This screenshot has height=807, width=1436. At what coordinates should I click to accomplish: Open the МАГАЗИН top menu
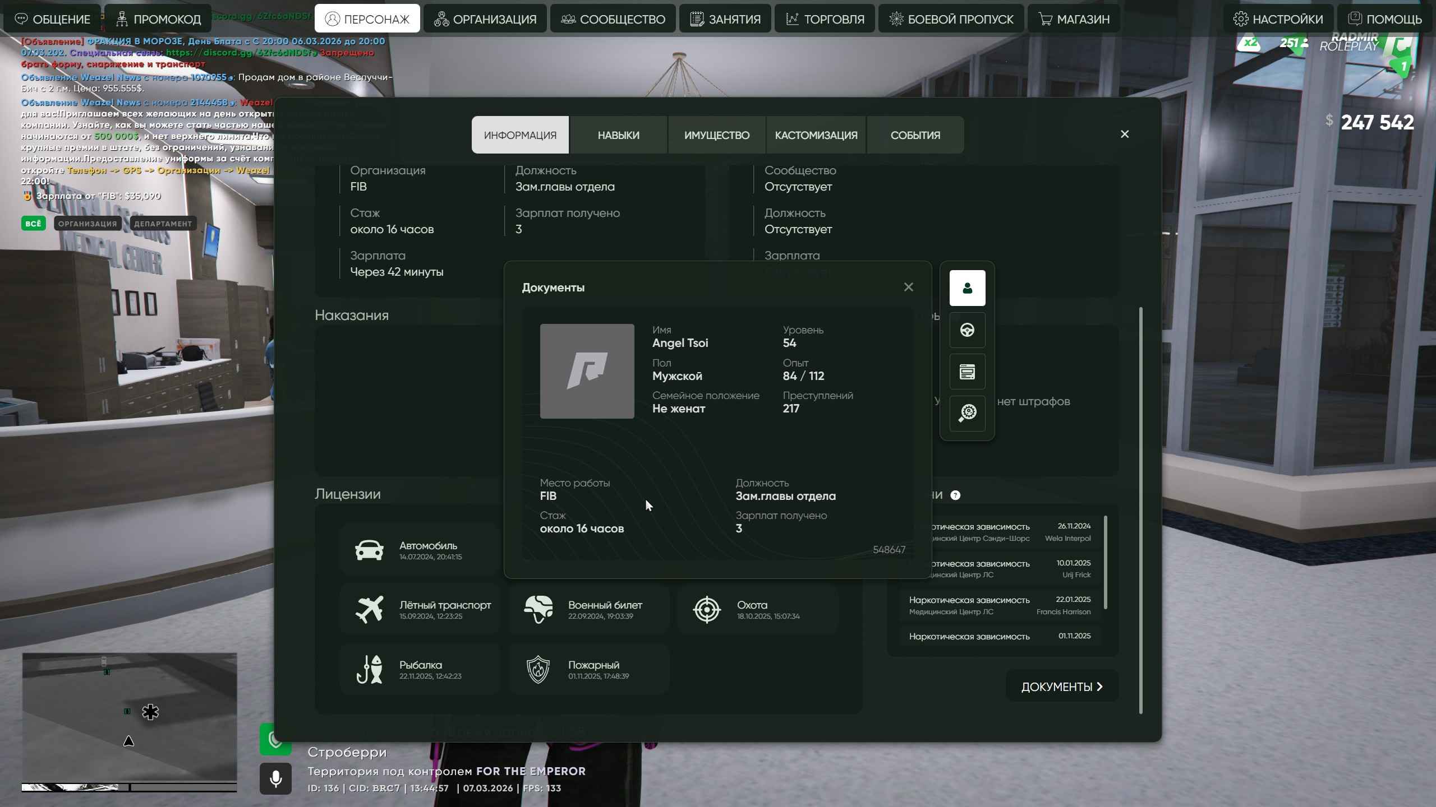coord(1074,19)
